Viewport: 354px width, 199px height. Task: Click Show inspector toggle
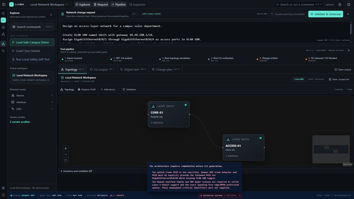(339, 79)
